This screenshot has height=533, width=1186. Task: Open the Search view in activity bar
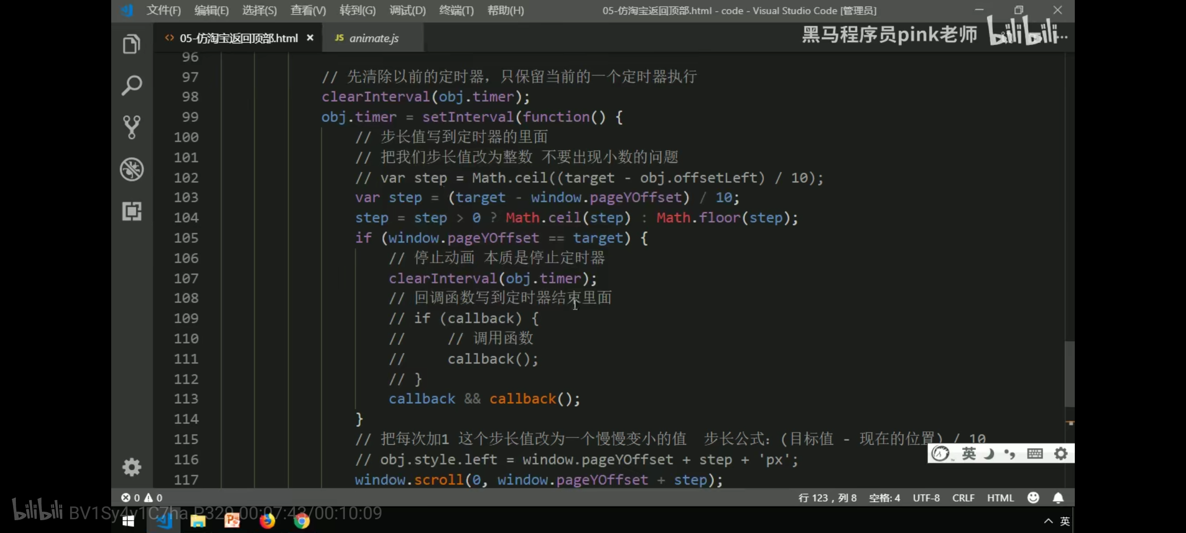(x=131, y=85)
